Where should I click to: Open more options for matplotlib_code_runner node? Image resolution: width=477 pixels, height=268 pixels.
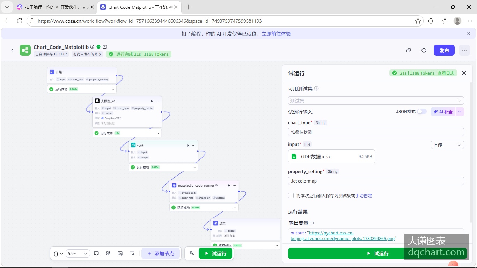tap(234, 185)
